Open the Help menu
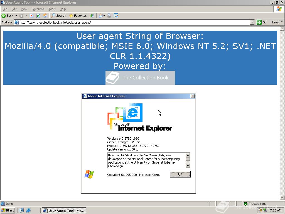 pyautogui.click(x=63, y=9)
